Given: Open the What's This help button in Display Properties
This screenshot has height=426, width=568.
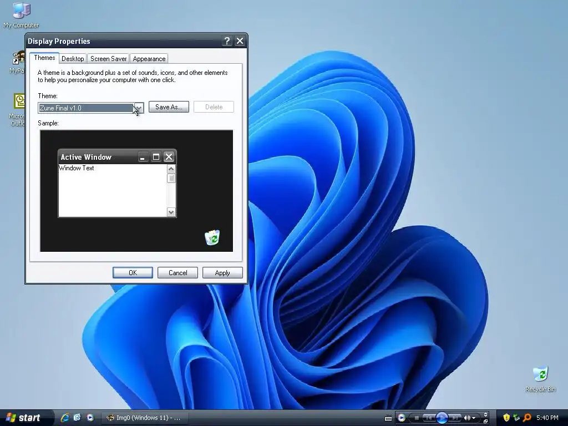Looking at the screenshot, I should (x=227, y=41).
